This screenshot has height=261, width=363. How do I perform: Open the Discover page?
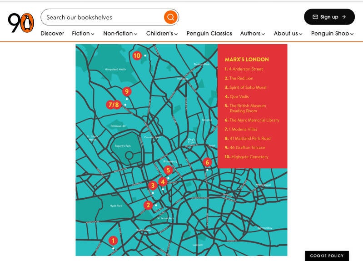click(x=52, y=33)
